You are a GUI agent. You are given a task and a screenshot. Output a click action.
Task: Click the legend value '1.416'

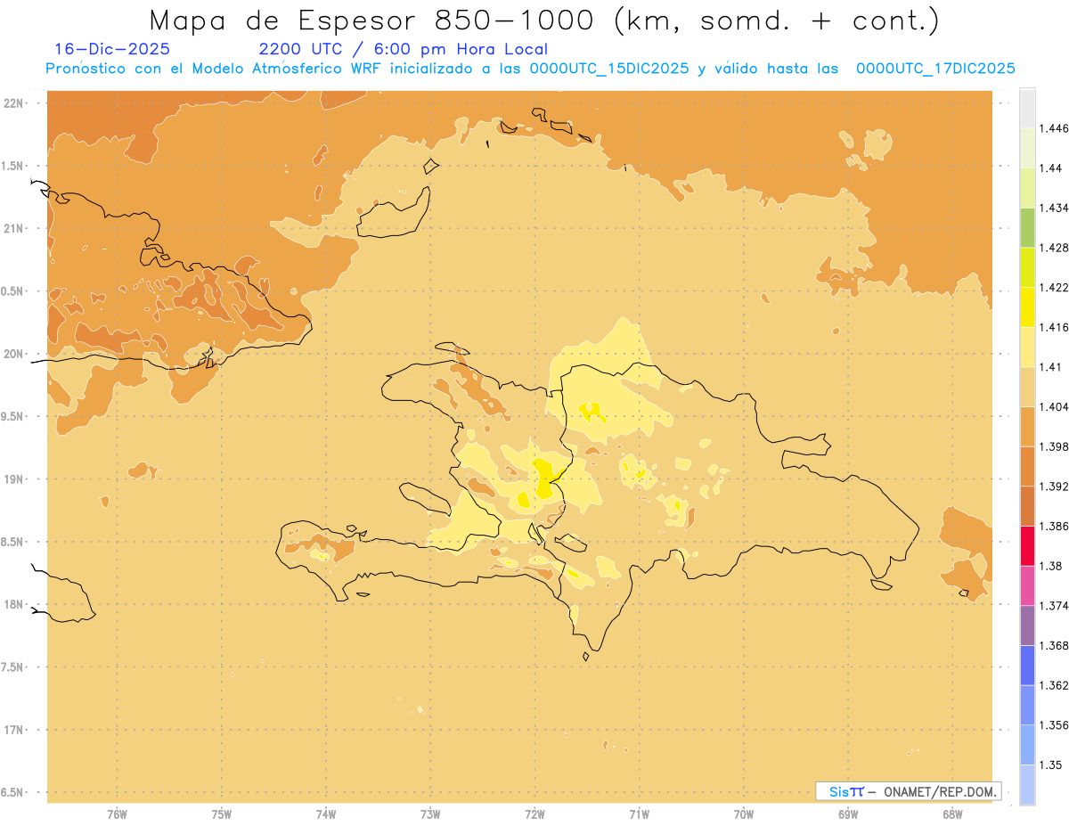(1055, 327)
